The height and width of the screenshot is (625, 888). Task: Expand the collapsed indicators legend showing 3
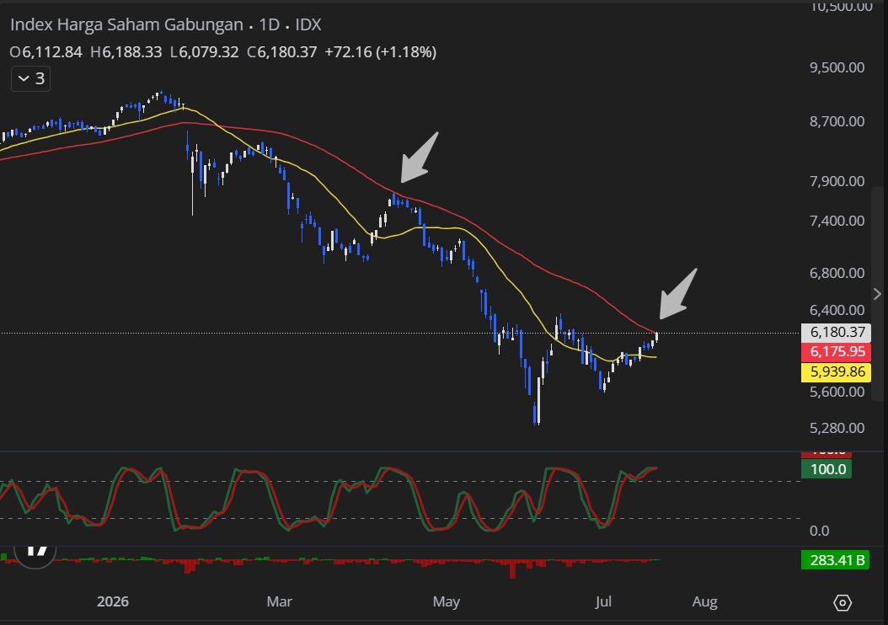pyautogui.click(x=30, y=78)
